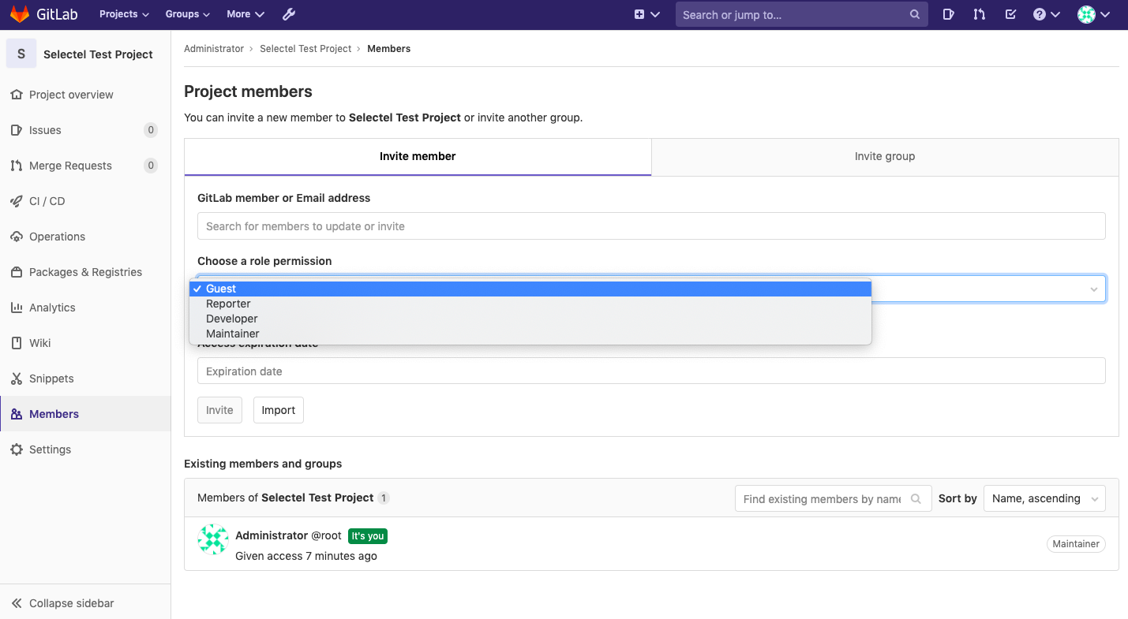
Task: Open the Wiki sidebar section
Action: [40, 343]
